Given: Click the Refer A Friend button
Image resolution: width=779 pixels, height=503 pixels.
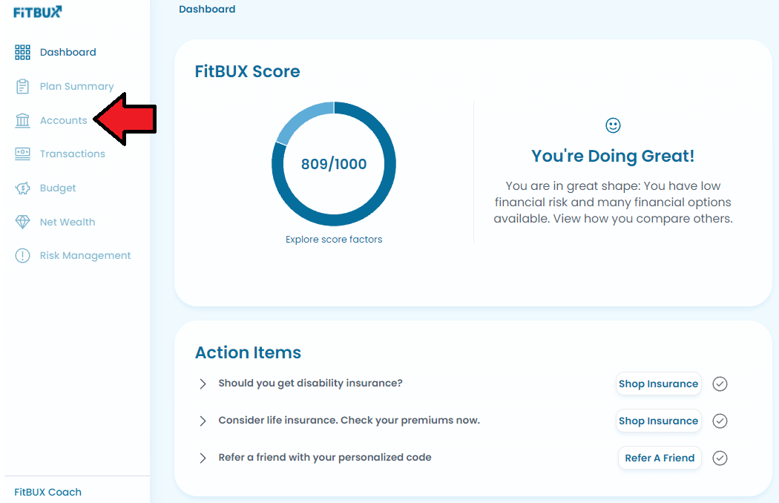Looking at the screenshot, I should (660, 458).
